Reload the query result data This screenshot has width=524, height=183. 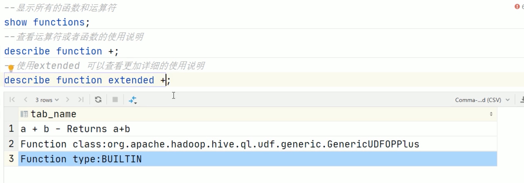98,99
